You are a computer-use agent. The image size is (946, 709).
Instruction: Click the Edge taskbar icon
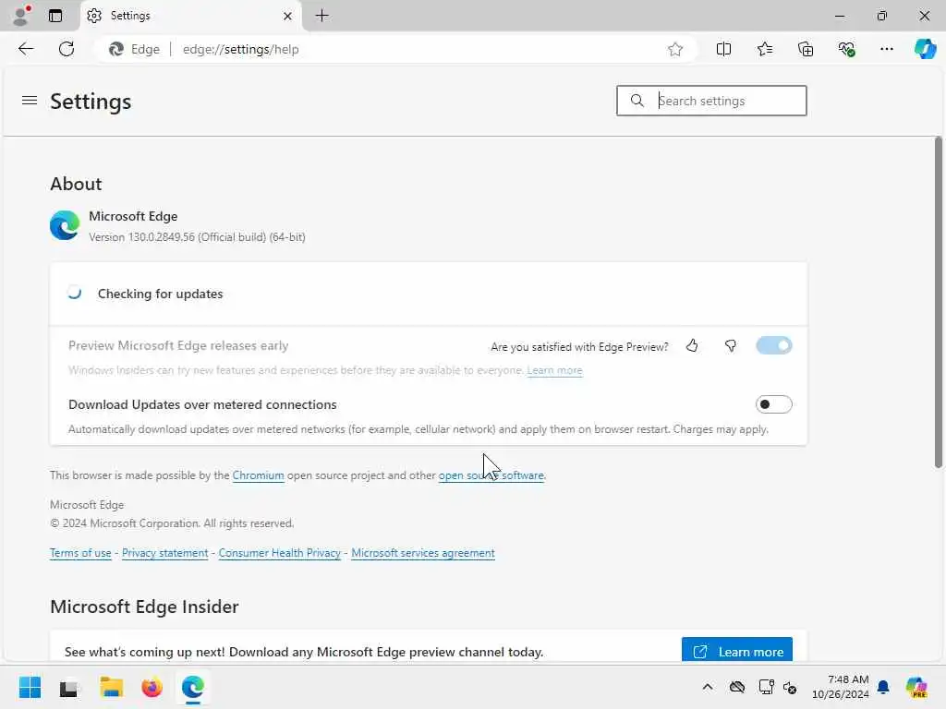pos(192,687)
